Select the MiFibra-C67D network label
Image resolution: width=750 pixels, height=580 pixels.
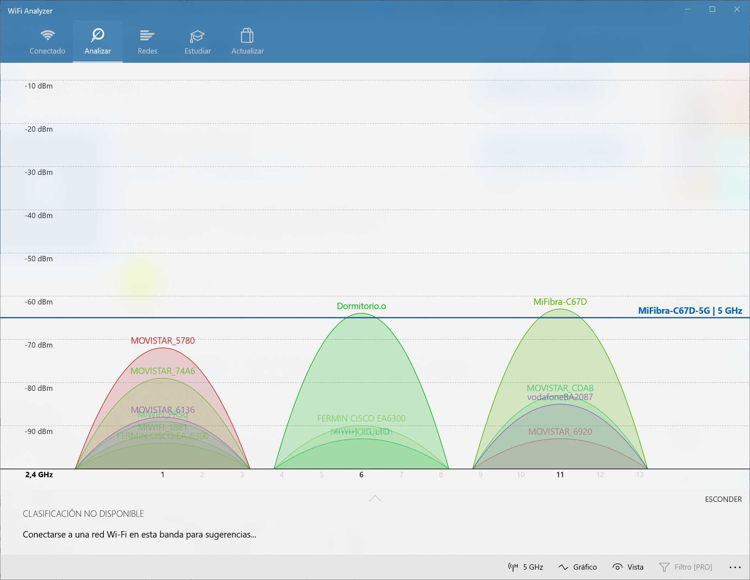[560, 302]
